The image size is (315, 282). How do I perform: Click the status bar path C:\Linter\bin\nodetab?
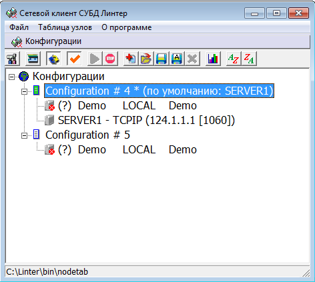[47, 272]
